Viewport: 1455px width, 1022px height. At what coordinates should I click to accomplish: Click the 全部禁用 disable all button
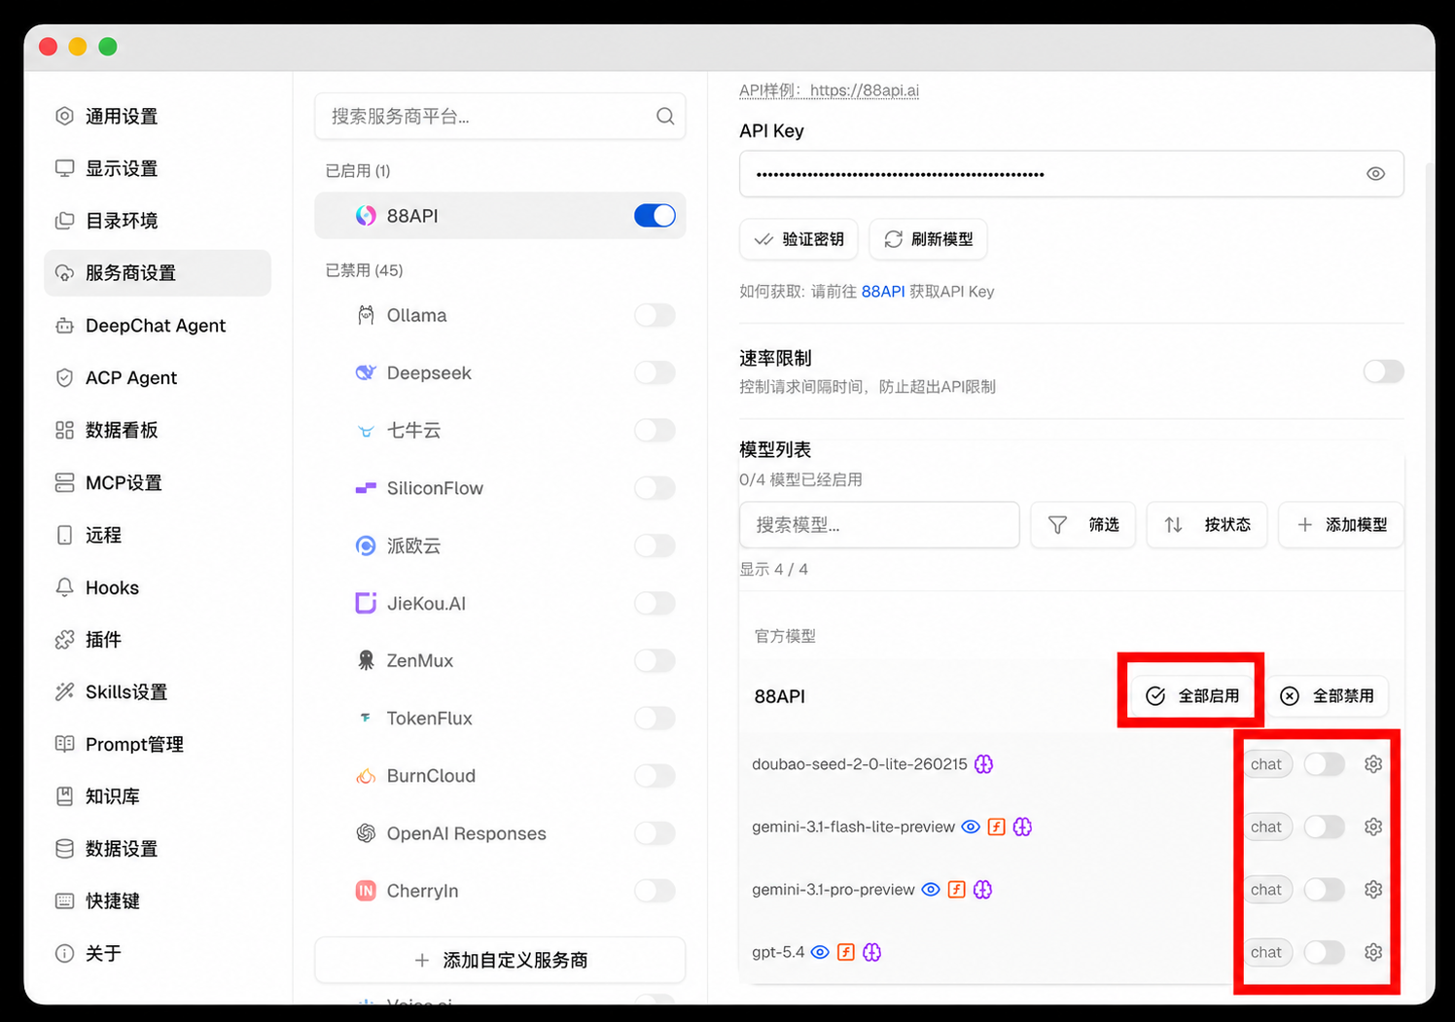tap(1328, 696)
